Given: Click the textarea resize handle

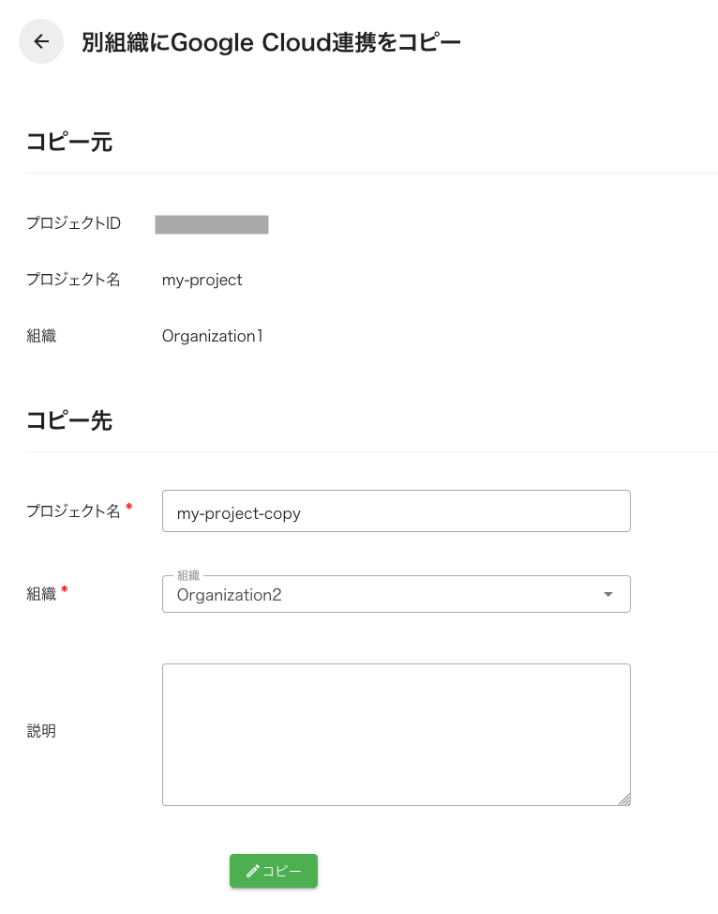Looking at the screenshot, I should [624, 800].
